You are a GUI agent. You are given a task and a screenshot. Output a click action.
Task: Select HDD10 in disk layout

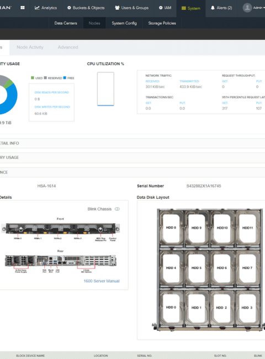coord(222,228)
